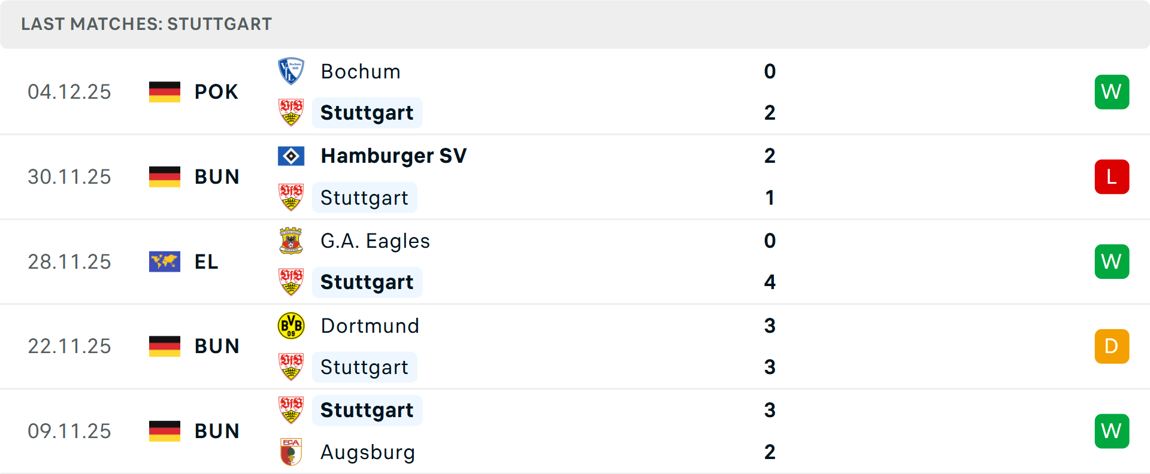Select highlighted Stuttgart in Augsburg match

(367, 411)
